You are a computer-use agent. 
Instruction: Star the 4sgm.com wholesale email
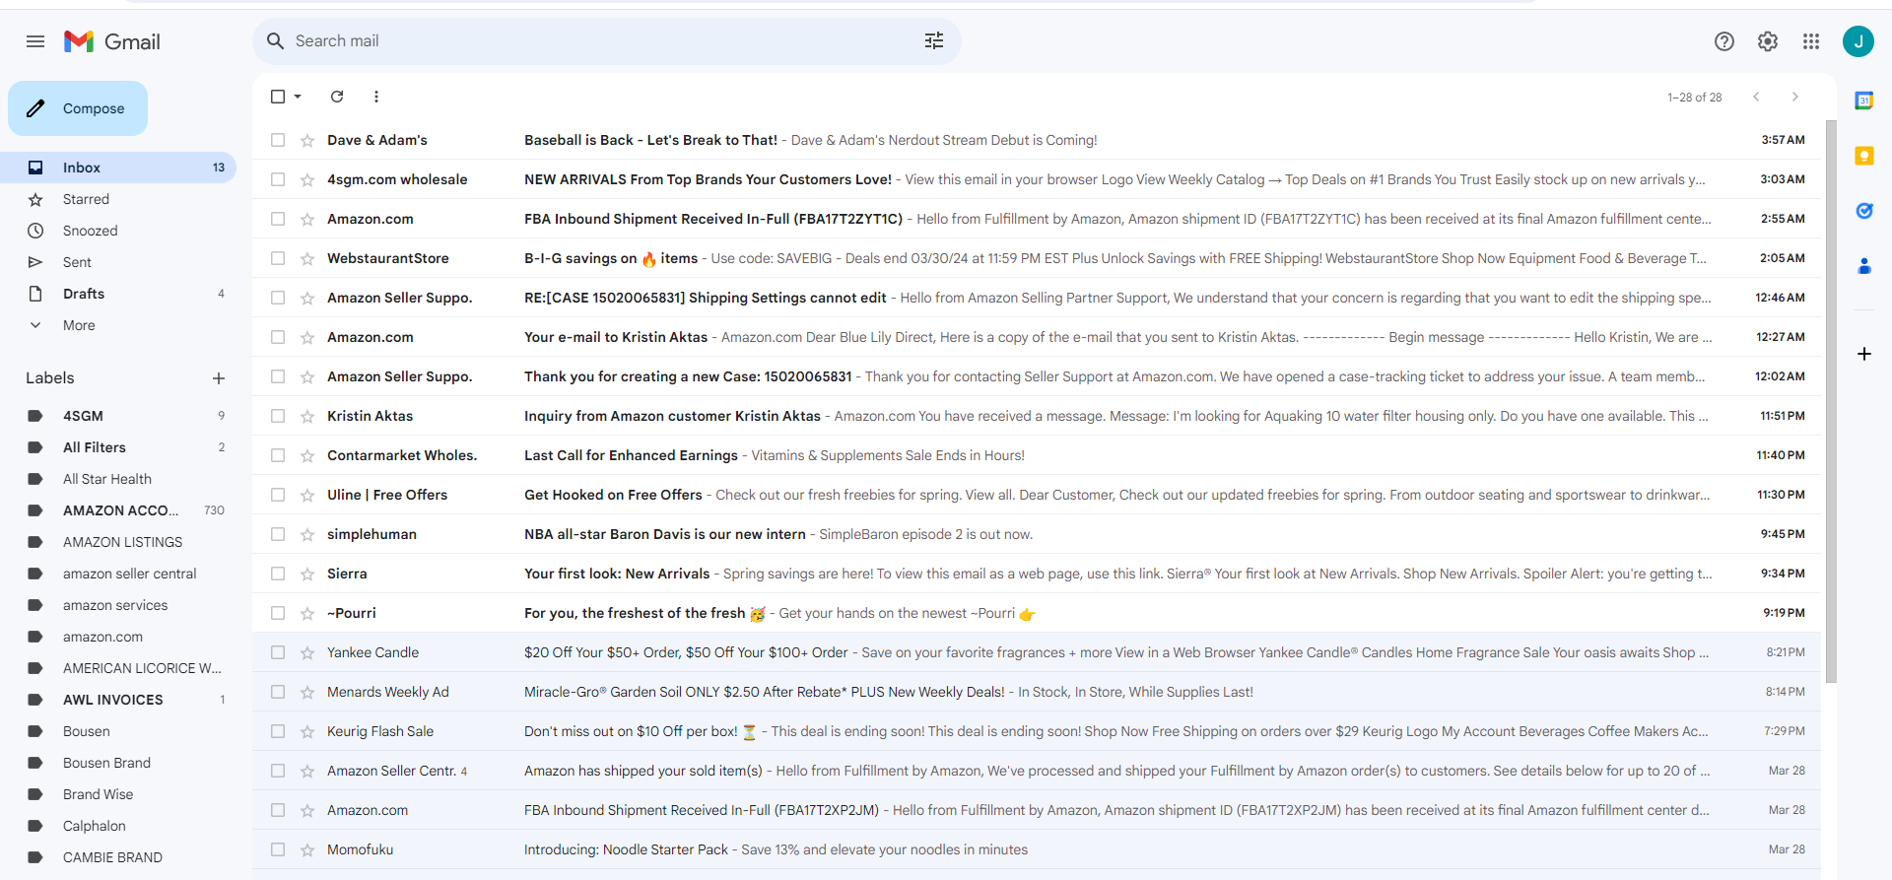click(x=307, y=180)
